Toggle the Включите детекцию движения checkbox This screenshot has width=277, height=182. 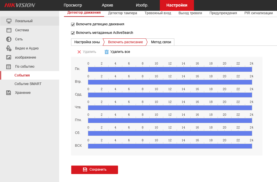pos(73,24)
